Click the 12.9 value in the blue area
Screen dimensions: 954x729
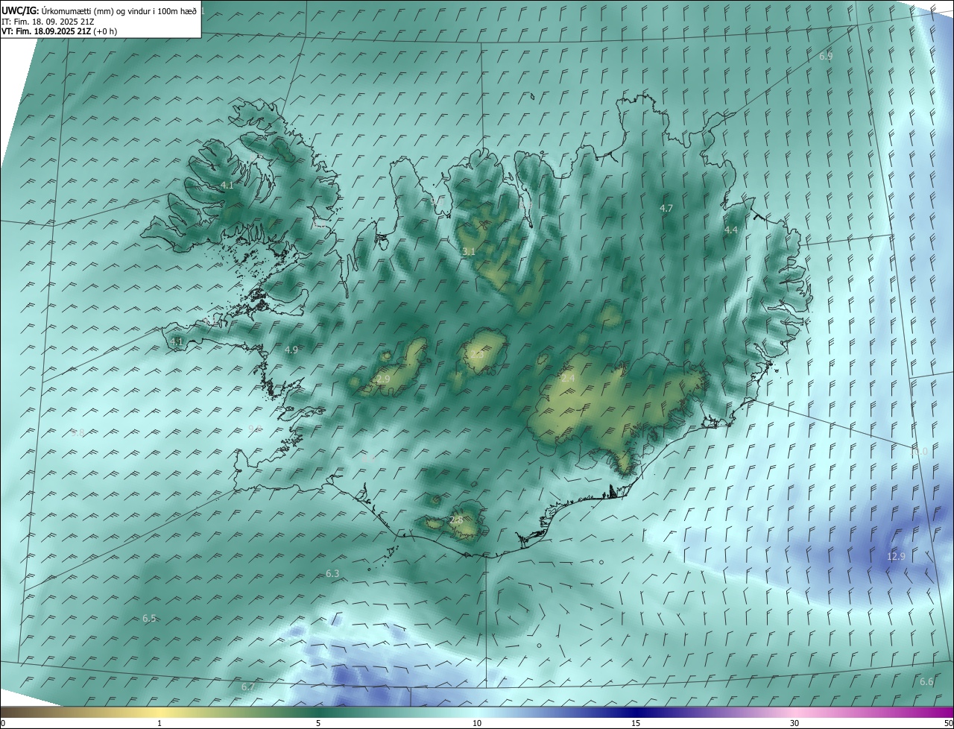pyautogui.click(x=896, y=556)
